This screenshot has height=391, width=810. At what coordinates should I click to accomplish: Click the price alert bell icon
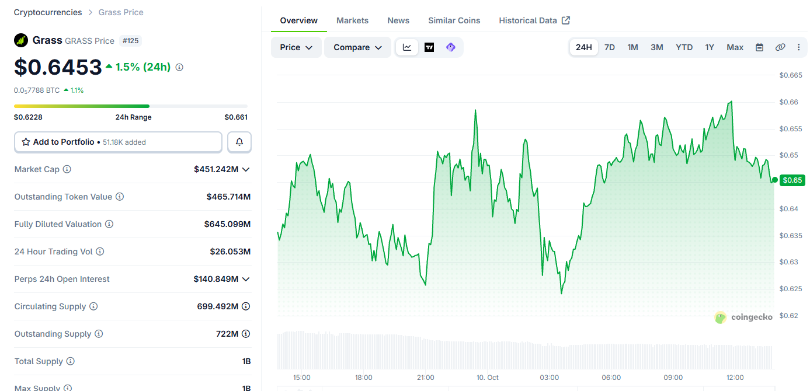(239, 142)
